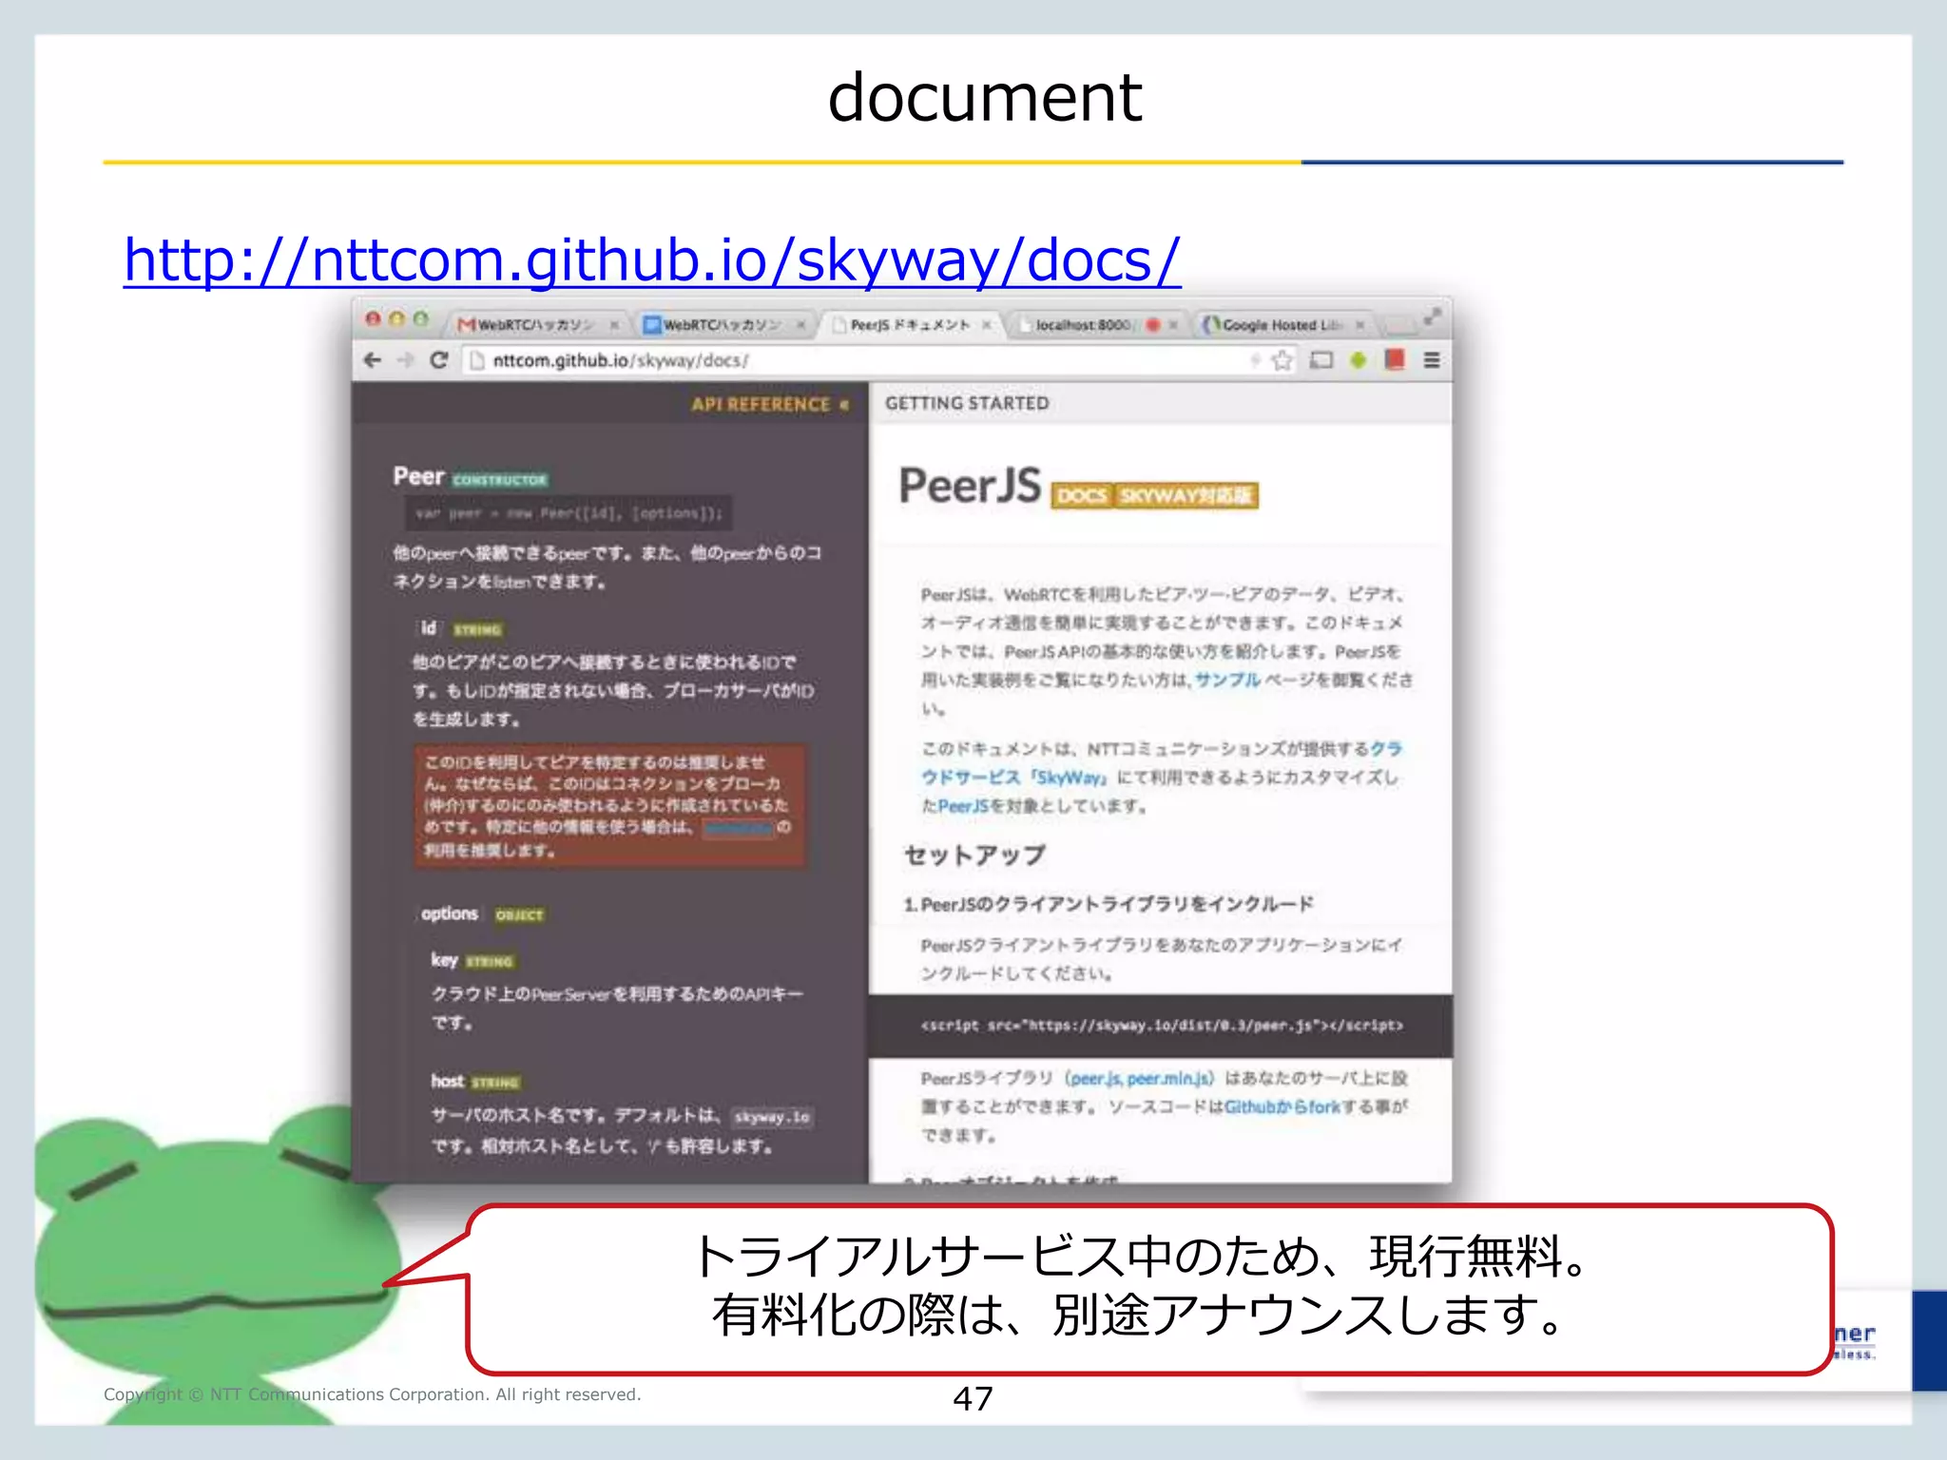Click the macOS yellow minimize button
The height and width of the screenshot is (1460, 1947).
coord(396,318)
